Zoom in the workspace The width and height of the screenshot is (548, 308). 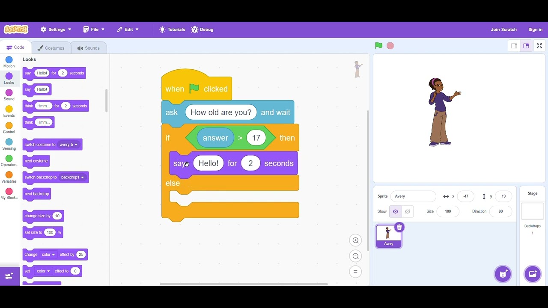tap(355, 240)
